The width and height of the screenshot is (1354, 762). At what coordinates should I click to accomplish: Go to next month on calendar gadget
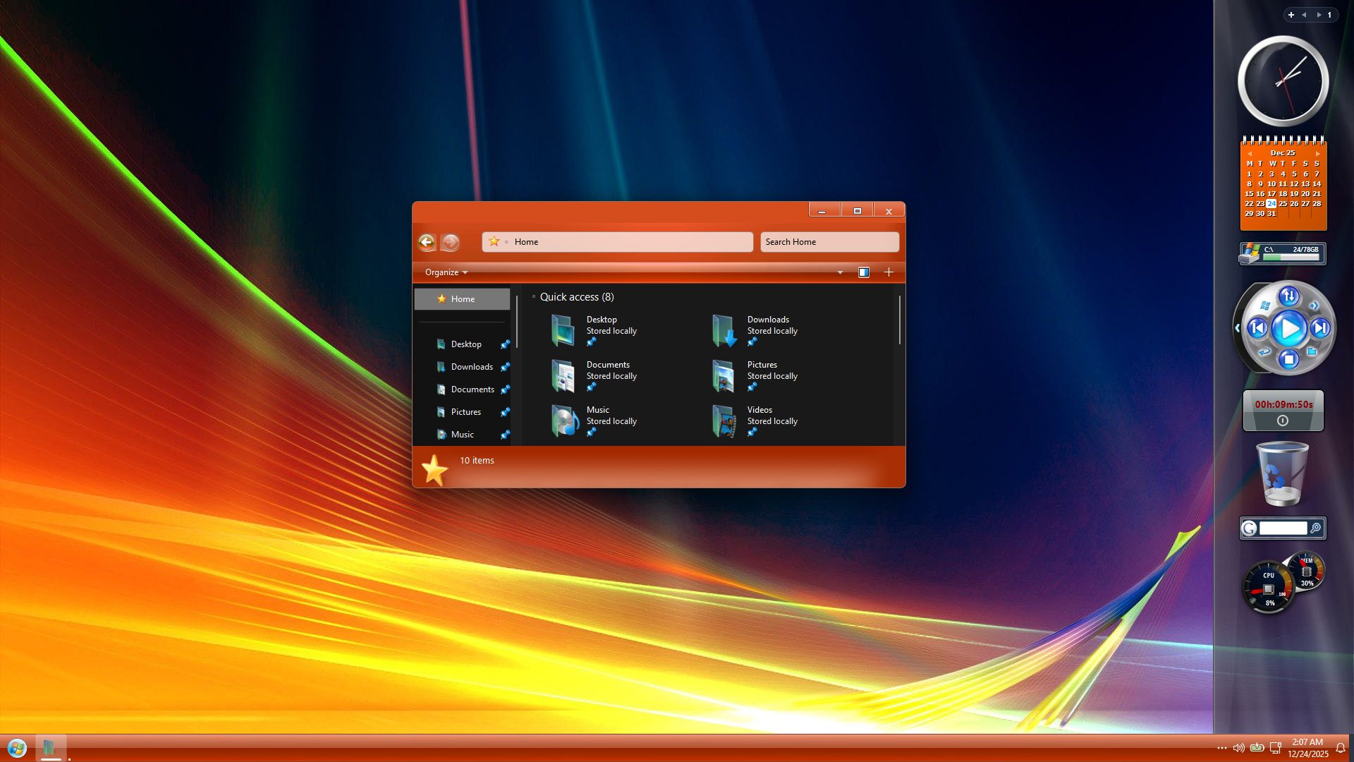click(1317, 153)
